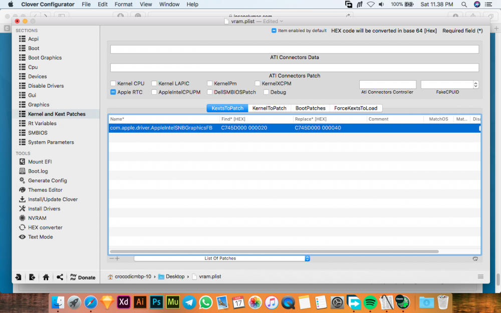Check the AppleIntelCPUPM option
Viewport: 501px width, 313px height.
[154, 92]
